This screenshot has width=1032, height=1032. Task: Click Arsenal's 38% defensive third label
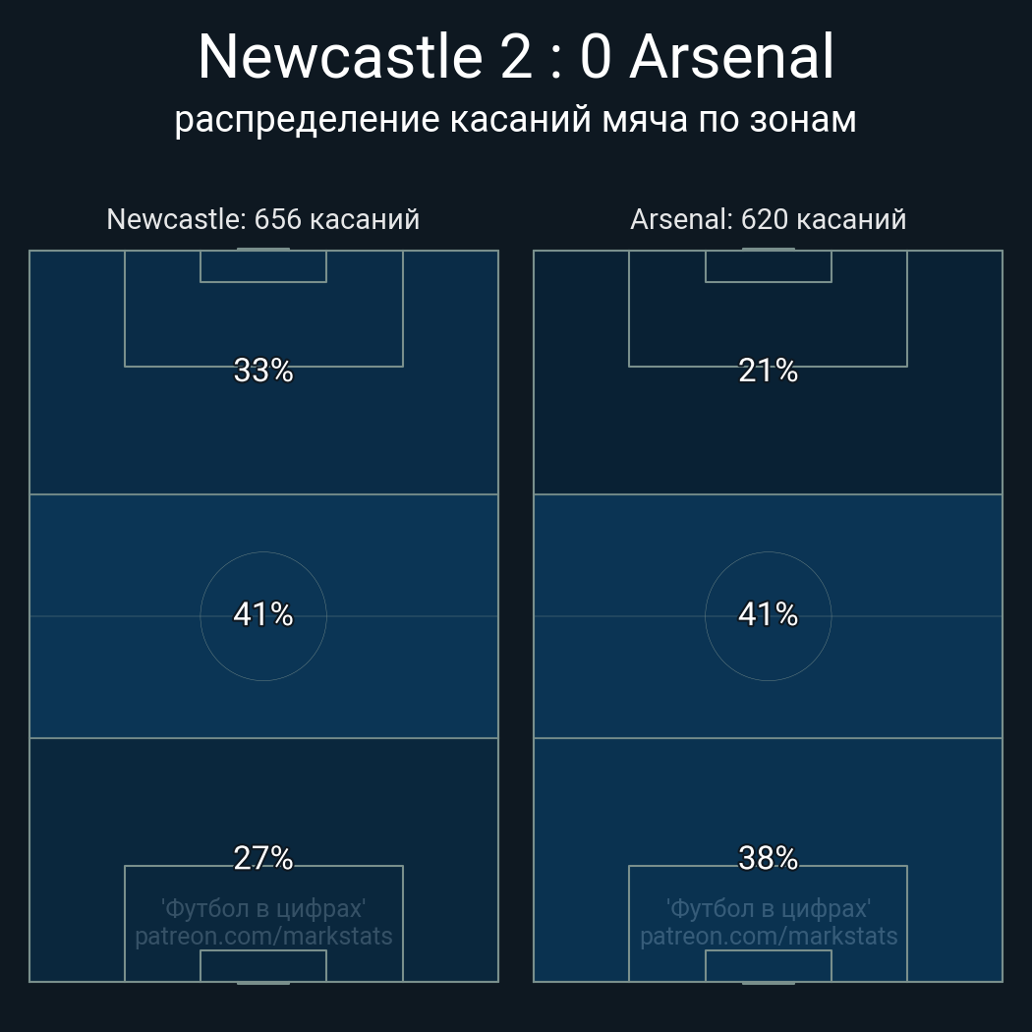click(x=768, y=858)
